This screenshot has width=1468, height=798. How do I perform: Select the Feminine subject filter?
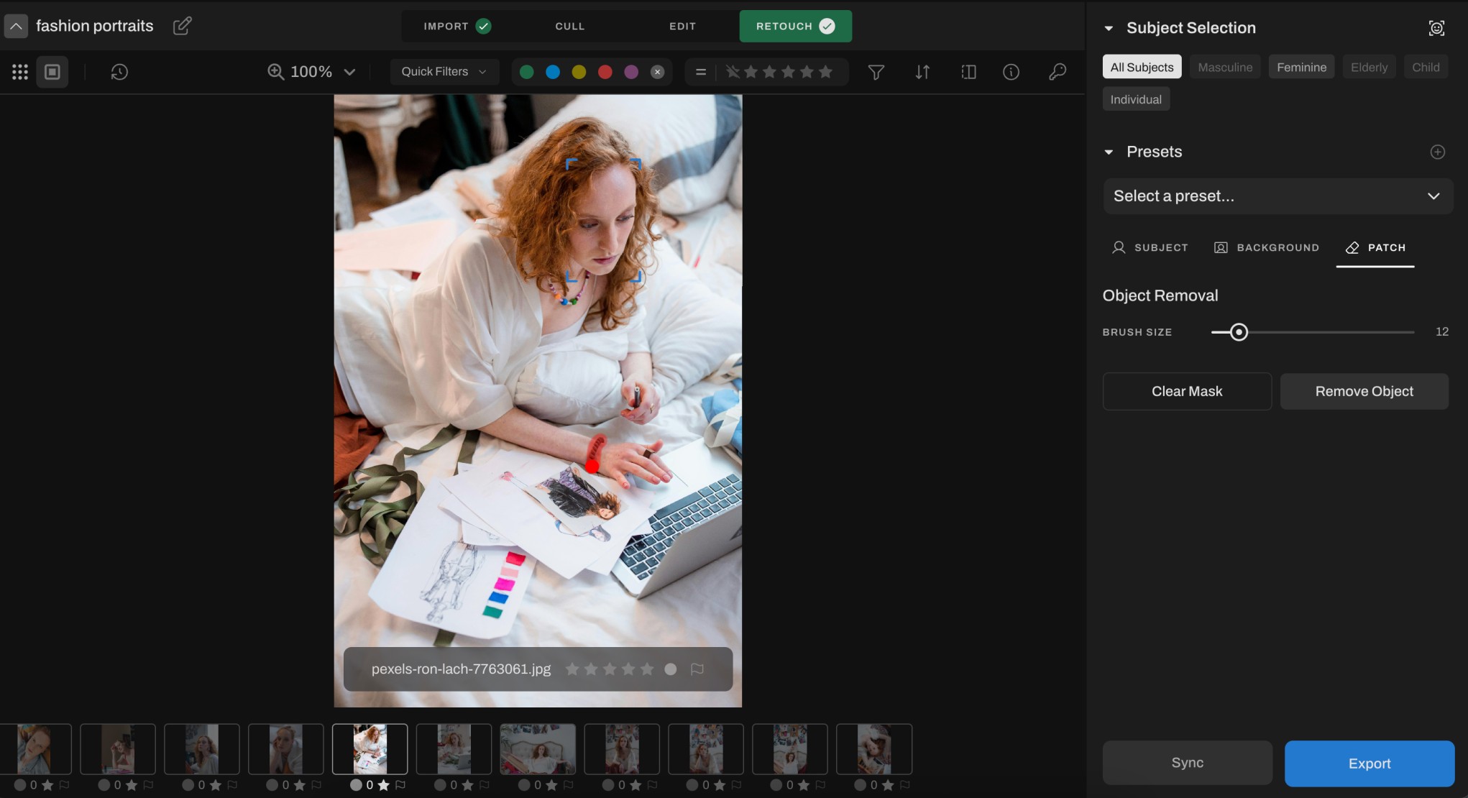pos(1301,67)
